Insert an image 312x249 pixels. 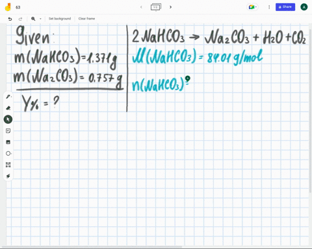[8, 142]
